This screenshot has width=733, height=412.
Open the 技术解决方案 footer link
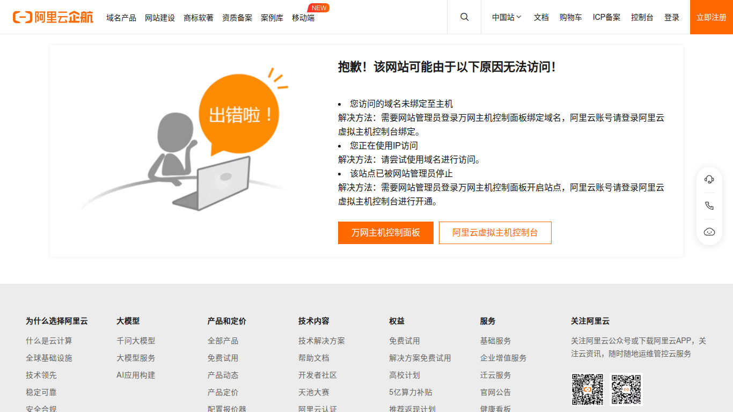coord(322,341)
